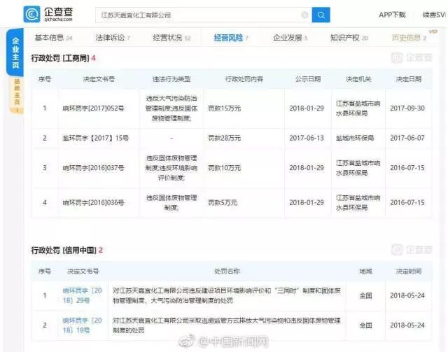Open the 历史信息 tab
Viewport: 448px width, 352px height.
click(x=409, y=38)
